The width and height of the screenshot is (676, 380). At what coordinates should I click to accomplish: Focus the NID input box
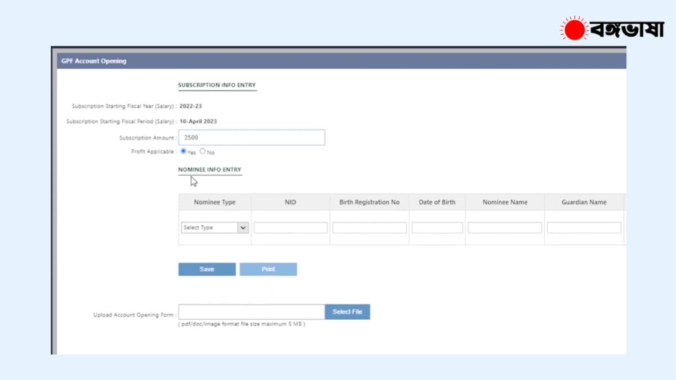(x=290, y=227)
